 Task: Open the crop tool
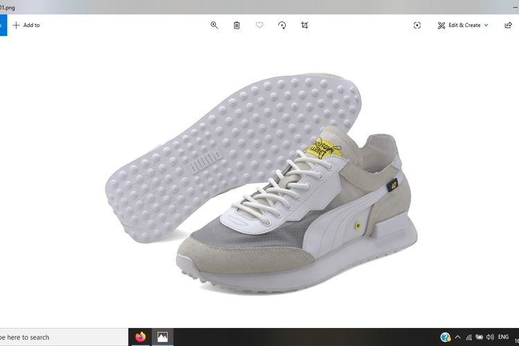(304, 25)
